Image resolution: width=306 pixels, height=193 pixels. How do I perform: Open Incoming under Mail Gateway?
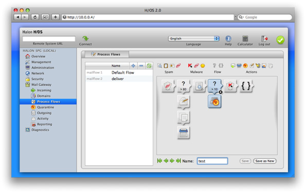44,90
